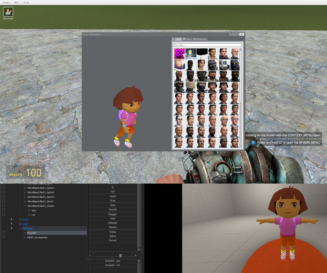
Task: Choose the white-bearded old man model icon
Action: [235, 54]
